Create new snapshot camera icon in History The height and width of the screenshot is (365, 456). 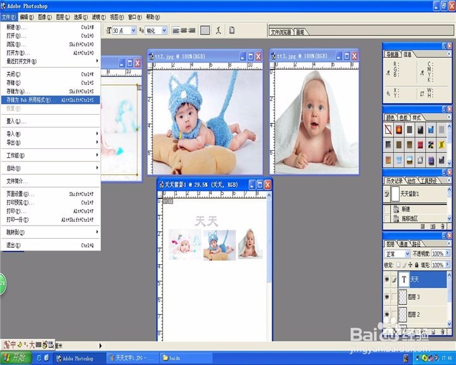(x=433, y=226)
